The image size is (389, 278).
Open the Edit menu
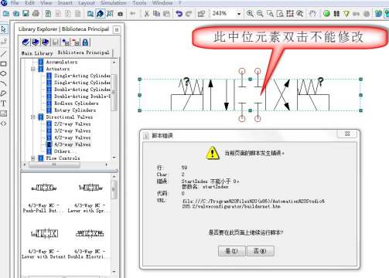click(x=29, y=3)
